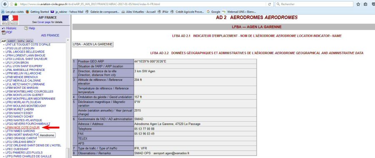Open the Help icon in AIP panel
The height and width of the screenshot is (158, 375).
(x=26, y=28)
